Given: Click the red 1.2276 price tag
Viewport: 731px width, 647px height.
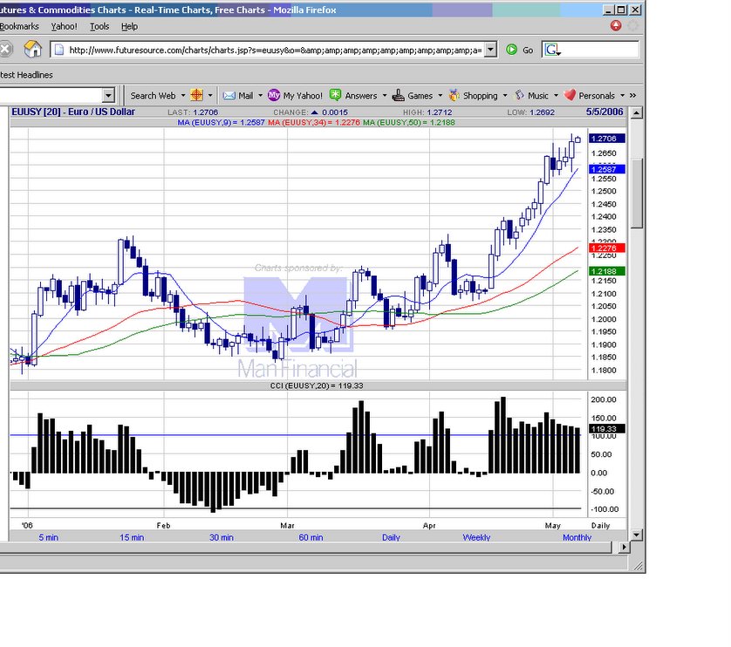Looking at the screenshot, I should [x=606, y=248].
